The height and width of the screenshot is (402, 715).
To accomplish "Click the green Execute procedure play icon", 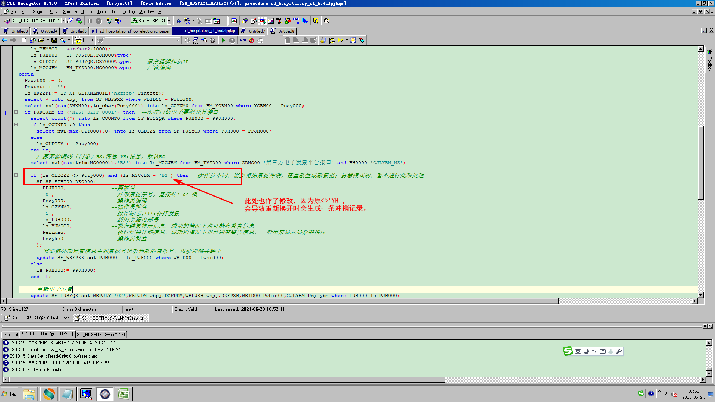I will (x=223, y=40).
